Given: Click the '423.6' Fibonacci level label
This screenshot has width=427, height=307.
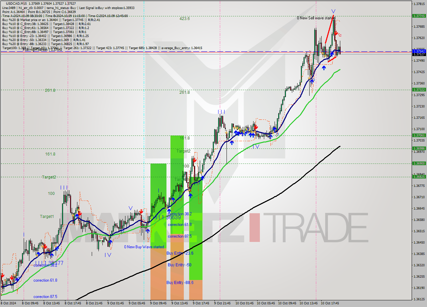Looking at the screenshot, I should pos(184,19).
